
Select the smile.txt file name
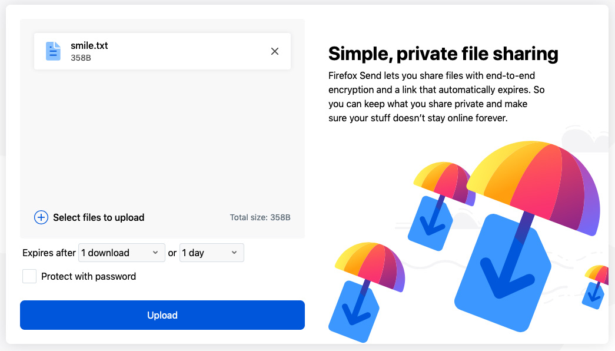(89, 45)
